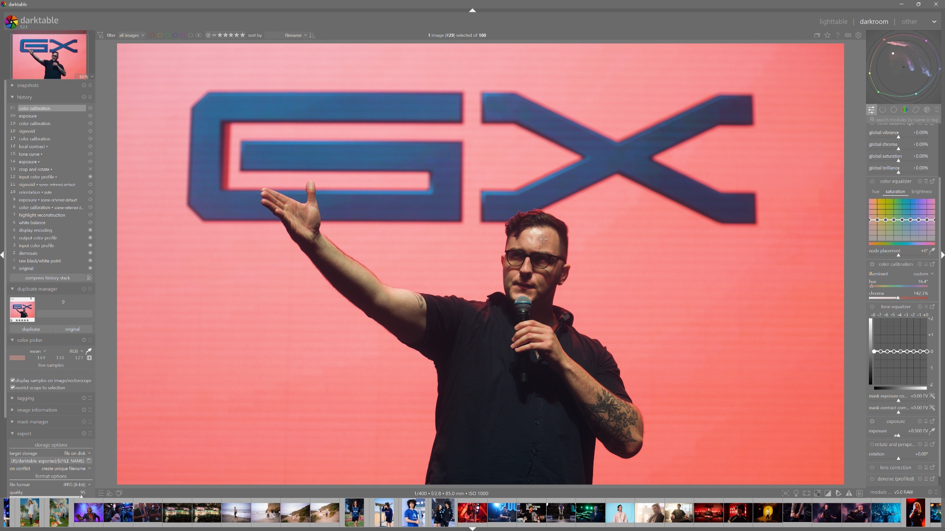Toggle raw overexposed indicator checkerboard icon
The image size is (945, 531).
pos(817,493)
